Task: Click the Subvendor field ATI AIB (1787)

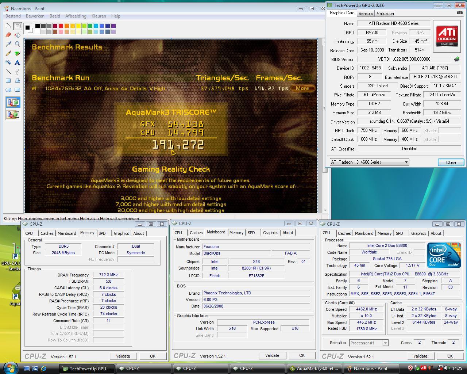Action: point(435,68)
